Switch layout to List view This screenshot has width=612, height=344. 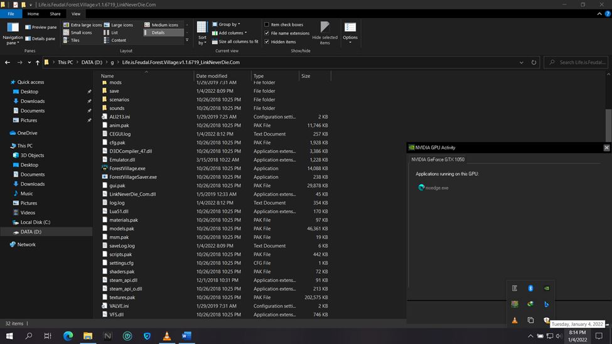[x=111, y=33]
